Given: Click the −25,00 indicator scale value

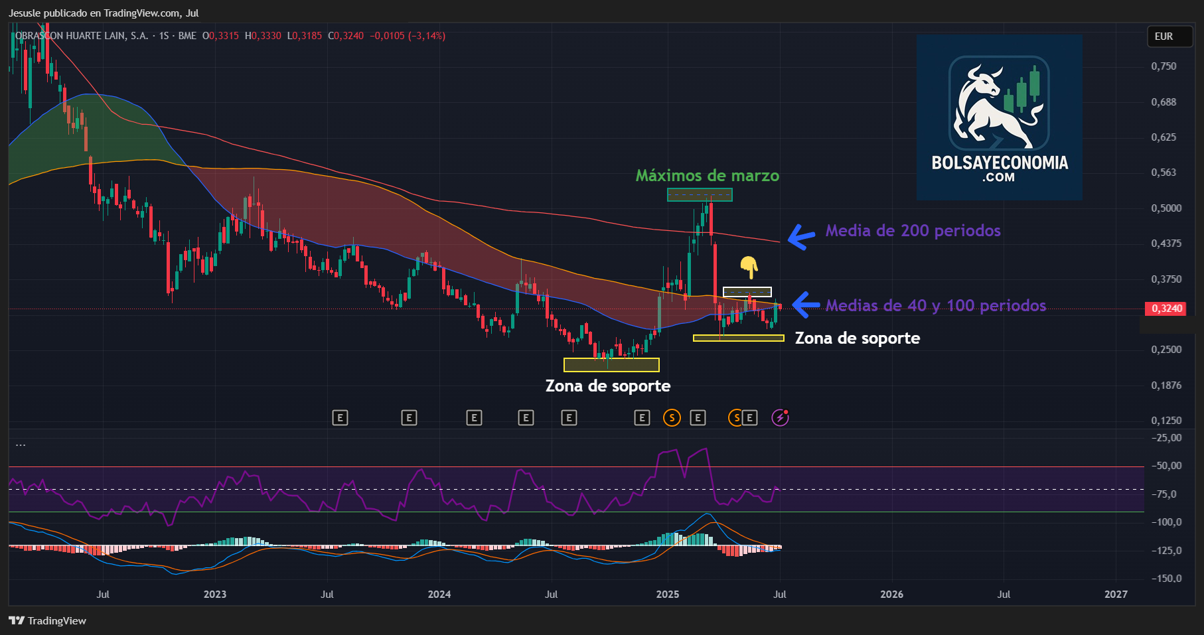Looking at the screenshot, I should 1166,437.
